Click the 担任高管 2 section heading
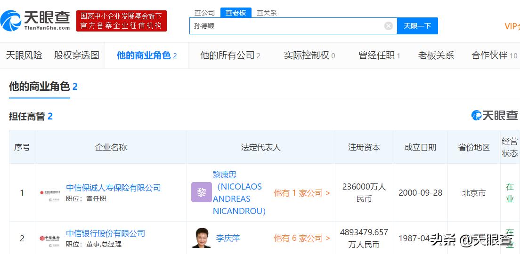 point(31,116)
